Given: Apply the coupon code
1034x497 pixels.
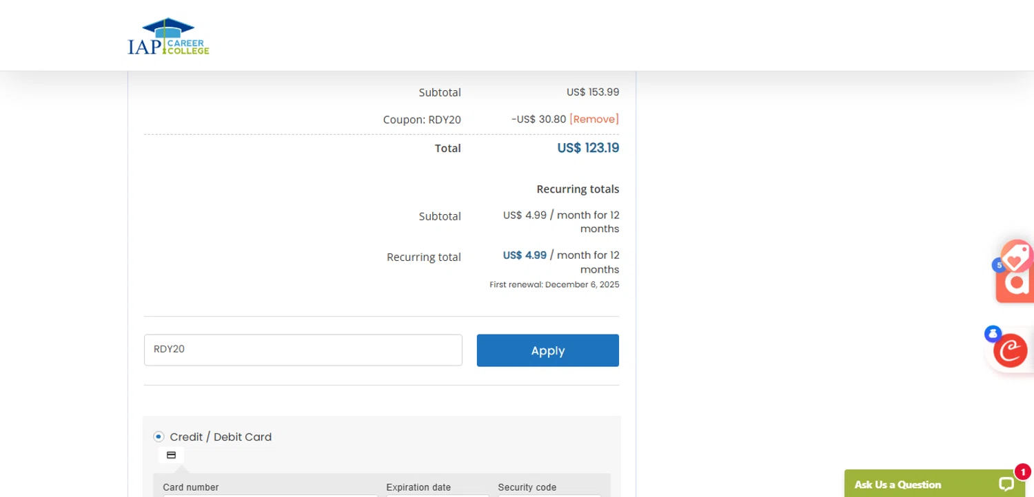Looking at the screenshot, I should 548,350.
